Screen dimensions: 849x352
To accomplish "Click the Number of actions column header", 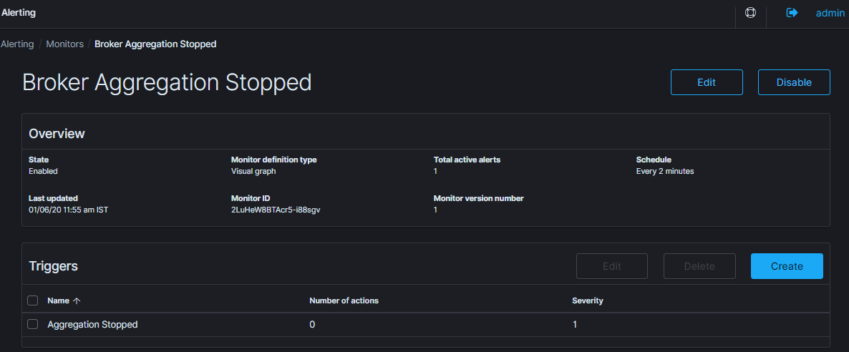I will pos(344,300).
